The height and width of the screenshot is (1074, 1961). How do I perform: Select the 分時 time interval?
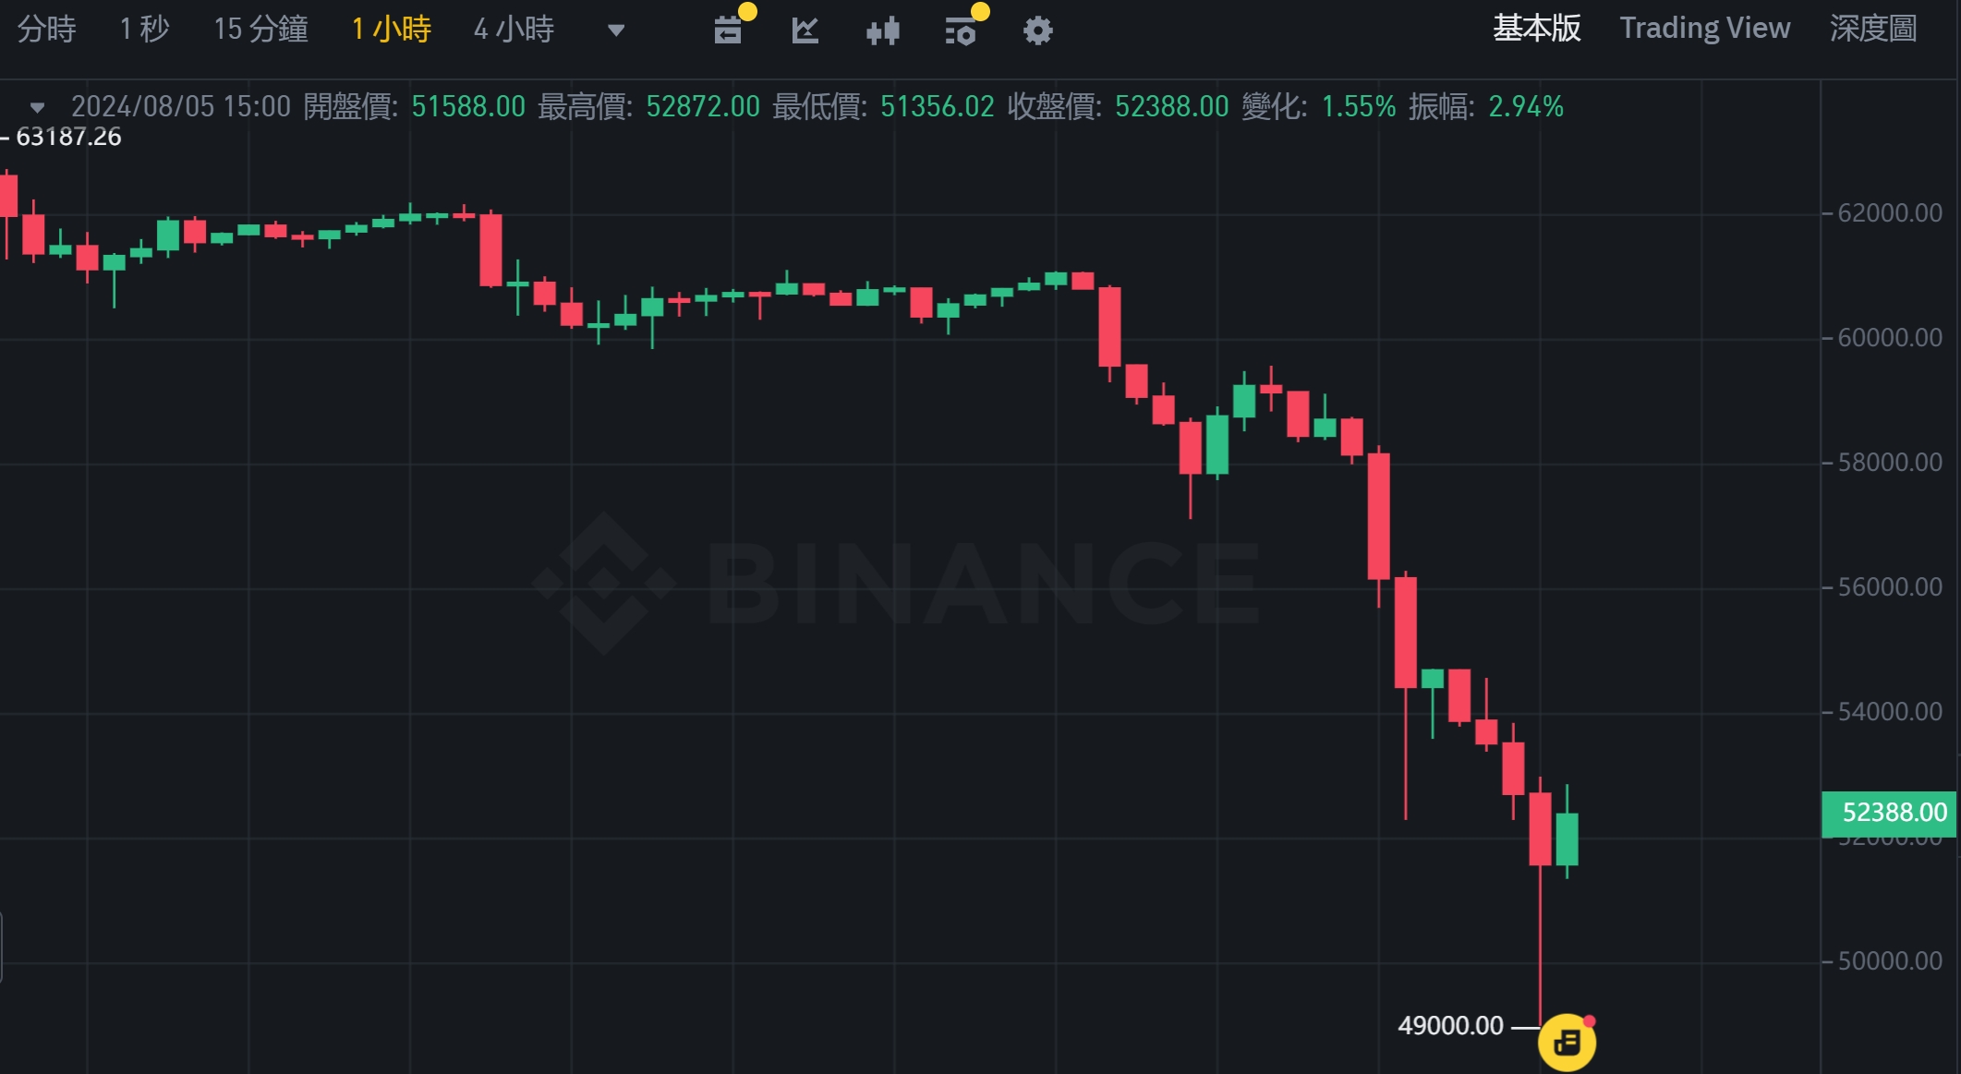click(x=46, y=30)
